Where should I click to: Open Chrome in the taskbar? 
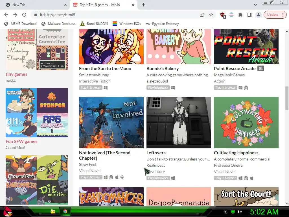pyautogui.click(x=65, y=211)
